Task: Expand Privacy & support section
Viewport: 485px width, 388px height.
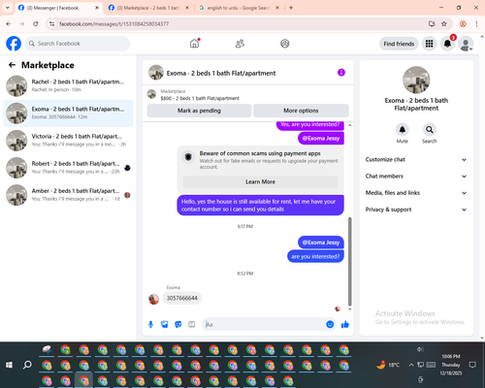Action: [x=416, y=210]
